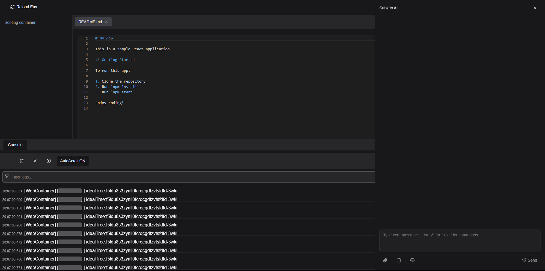Click log entry timestamped 20:07:00.031
This screenshot has width=545, height=271.
[x=187, y=191]
